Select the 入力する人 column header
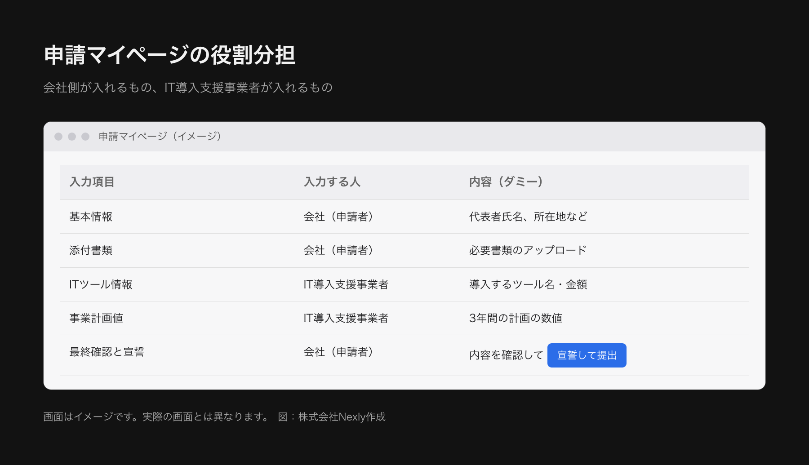This screenshot has width=809, height=465. coord(332,182)
